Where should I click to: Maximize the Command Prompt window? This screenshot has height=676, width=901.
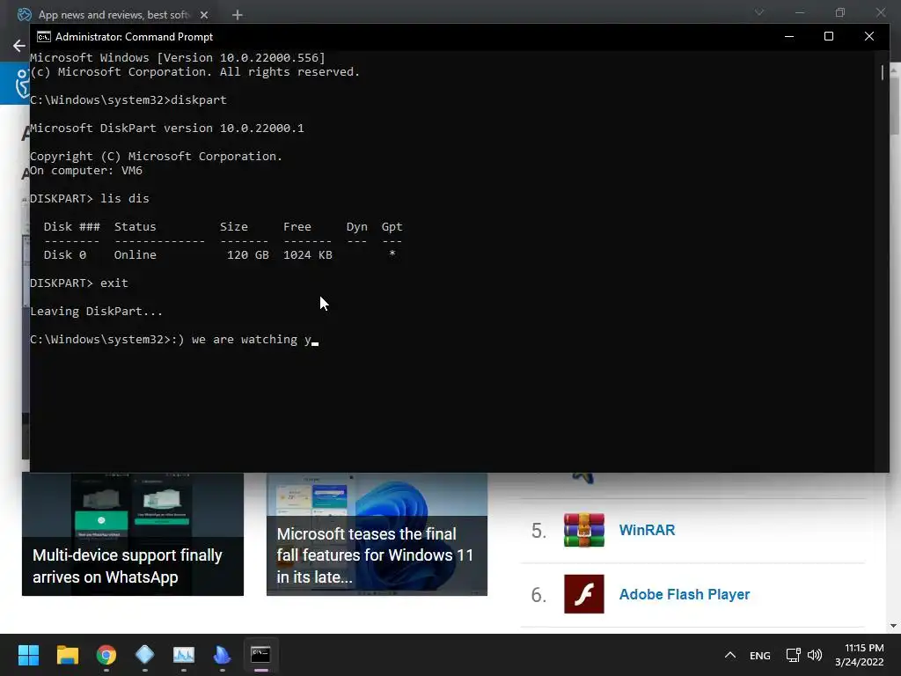829,36
